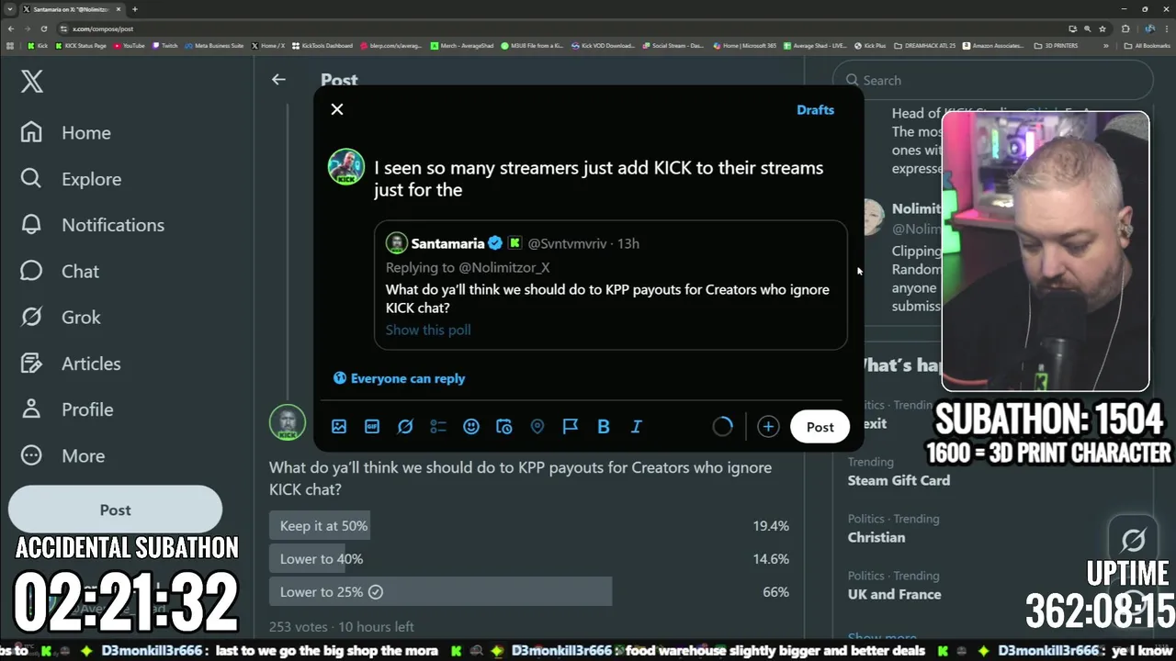Add another post to thread
The height and width of the screenshot is (661, 1176).
click(768, 426)
